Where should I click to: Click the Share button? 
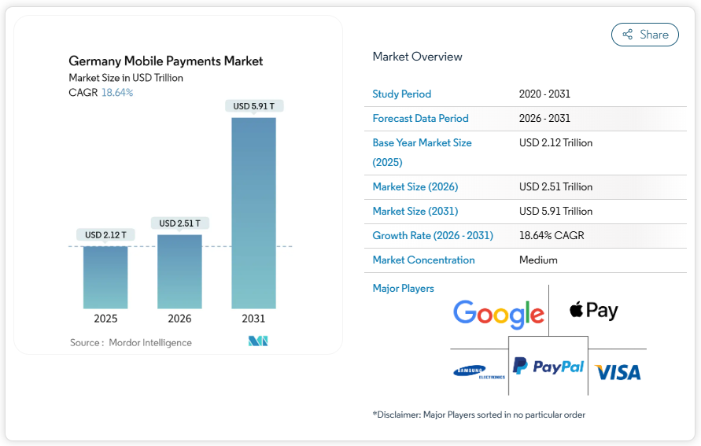pos(644,35)
